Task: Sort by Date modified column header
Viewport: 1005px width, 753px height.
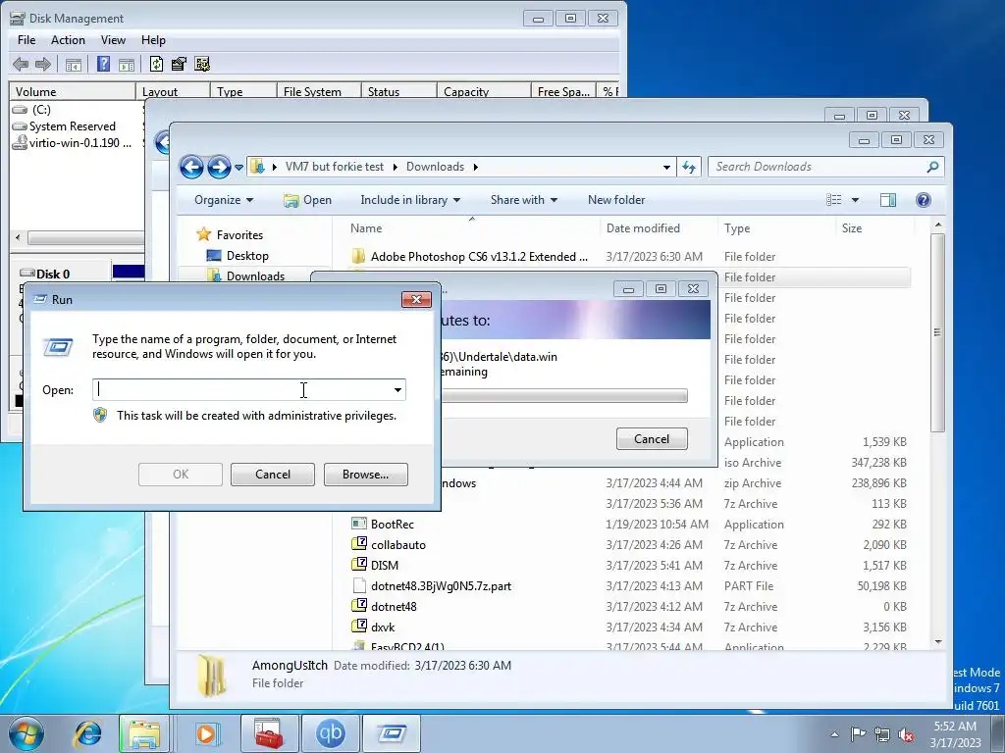Action: (x=643, y=227)
